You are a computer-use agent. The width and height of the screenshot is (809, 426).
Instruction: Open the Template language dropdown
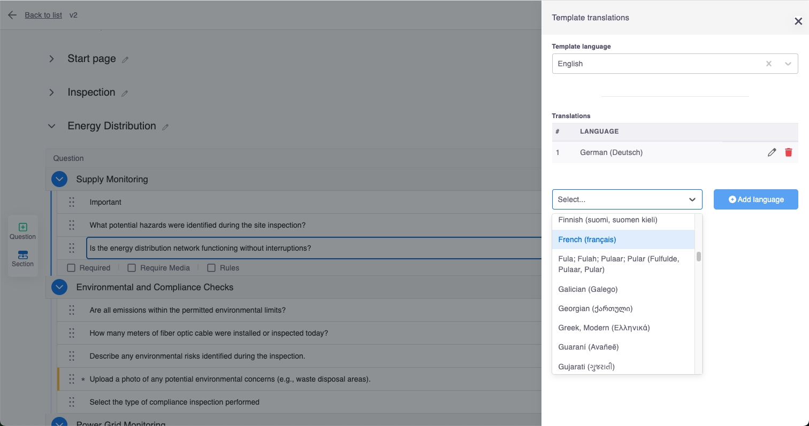coord(788,64)
